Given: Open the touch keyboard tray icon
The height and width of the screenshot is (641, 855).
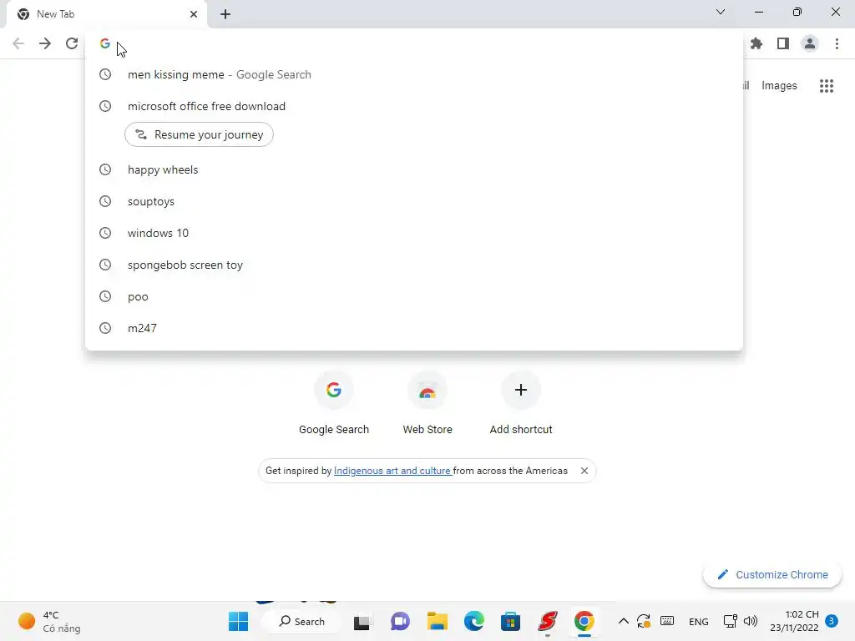Looking at the screenshot, I should [x=667, y=621].
